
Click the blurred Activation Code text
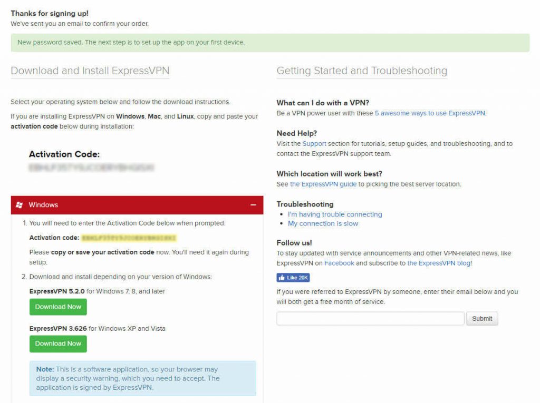coord(92,168)
